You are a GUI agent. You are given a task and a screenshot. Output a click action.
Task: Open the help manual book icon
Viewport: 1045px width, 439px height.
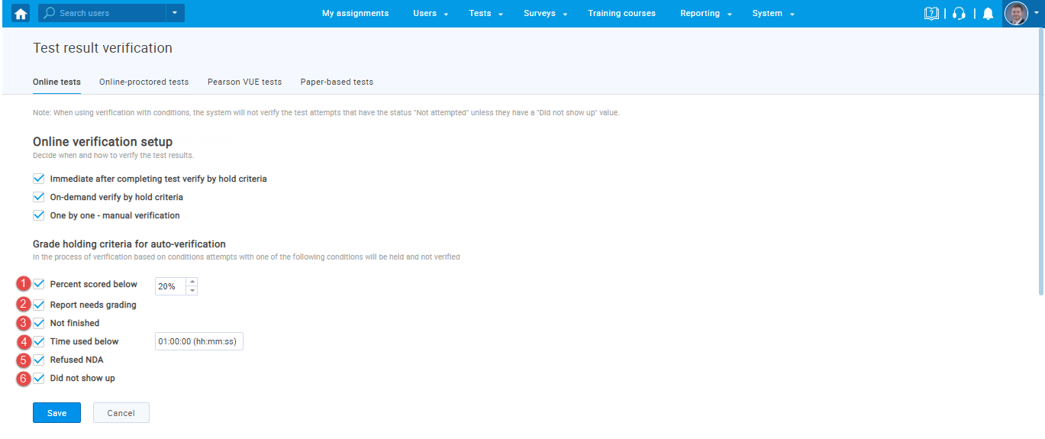coord(931,13)
